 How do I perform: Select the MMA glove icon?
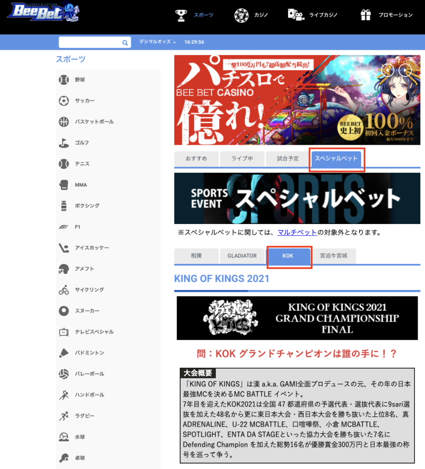64,185
